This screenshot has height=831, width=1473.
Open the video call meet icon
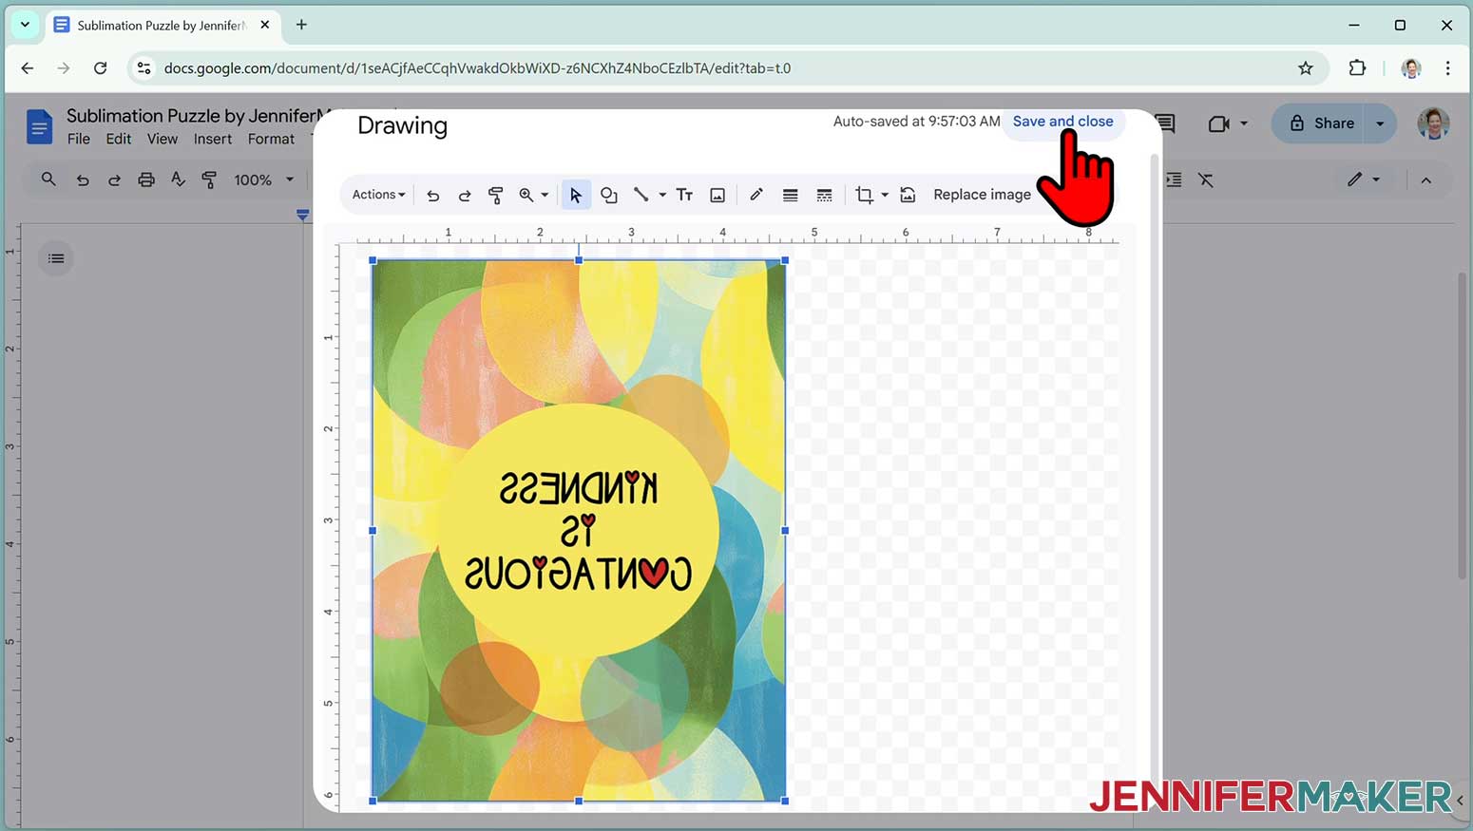tap(1218, 123)
